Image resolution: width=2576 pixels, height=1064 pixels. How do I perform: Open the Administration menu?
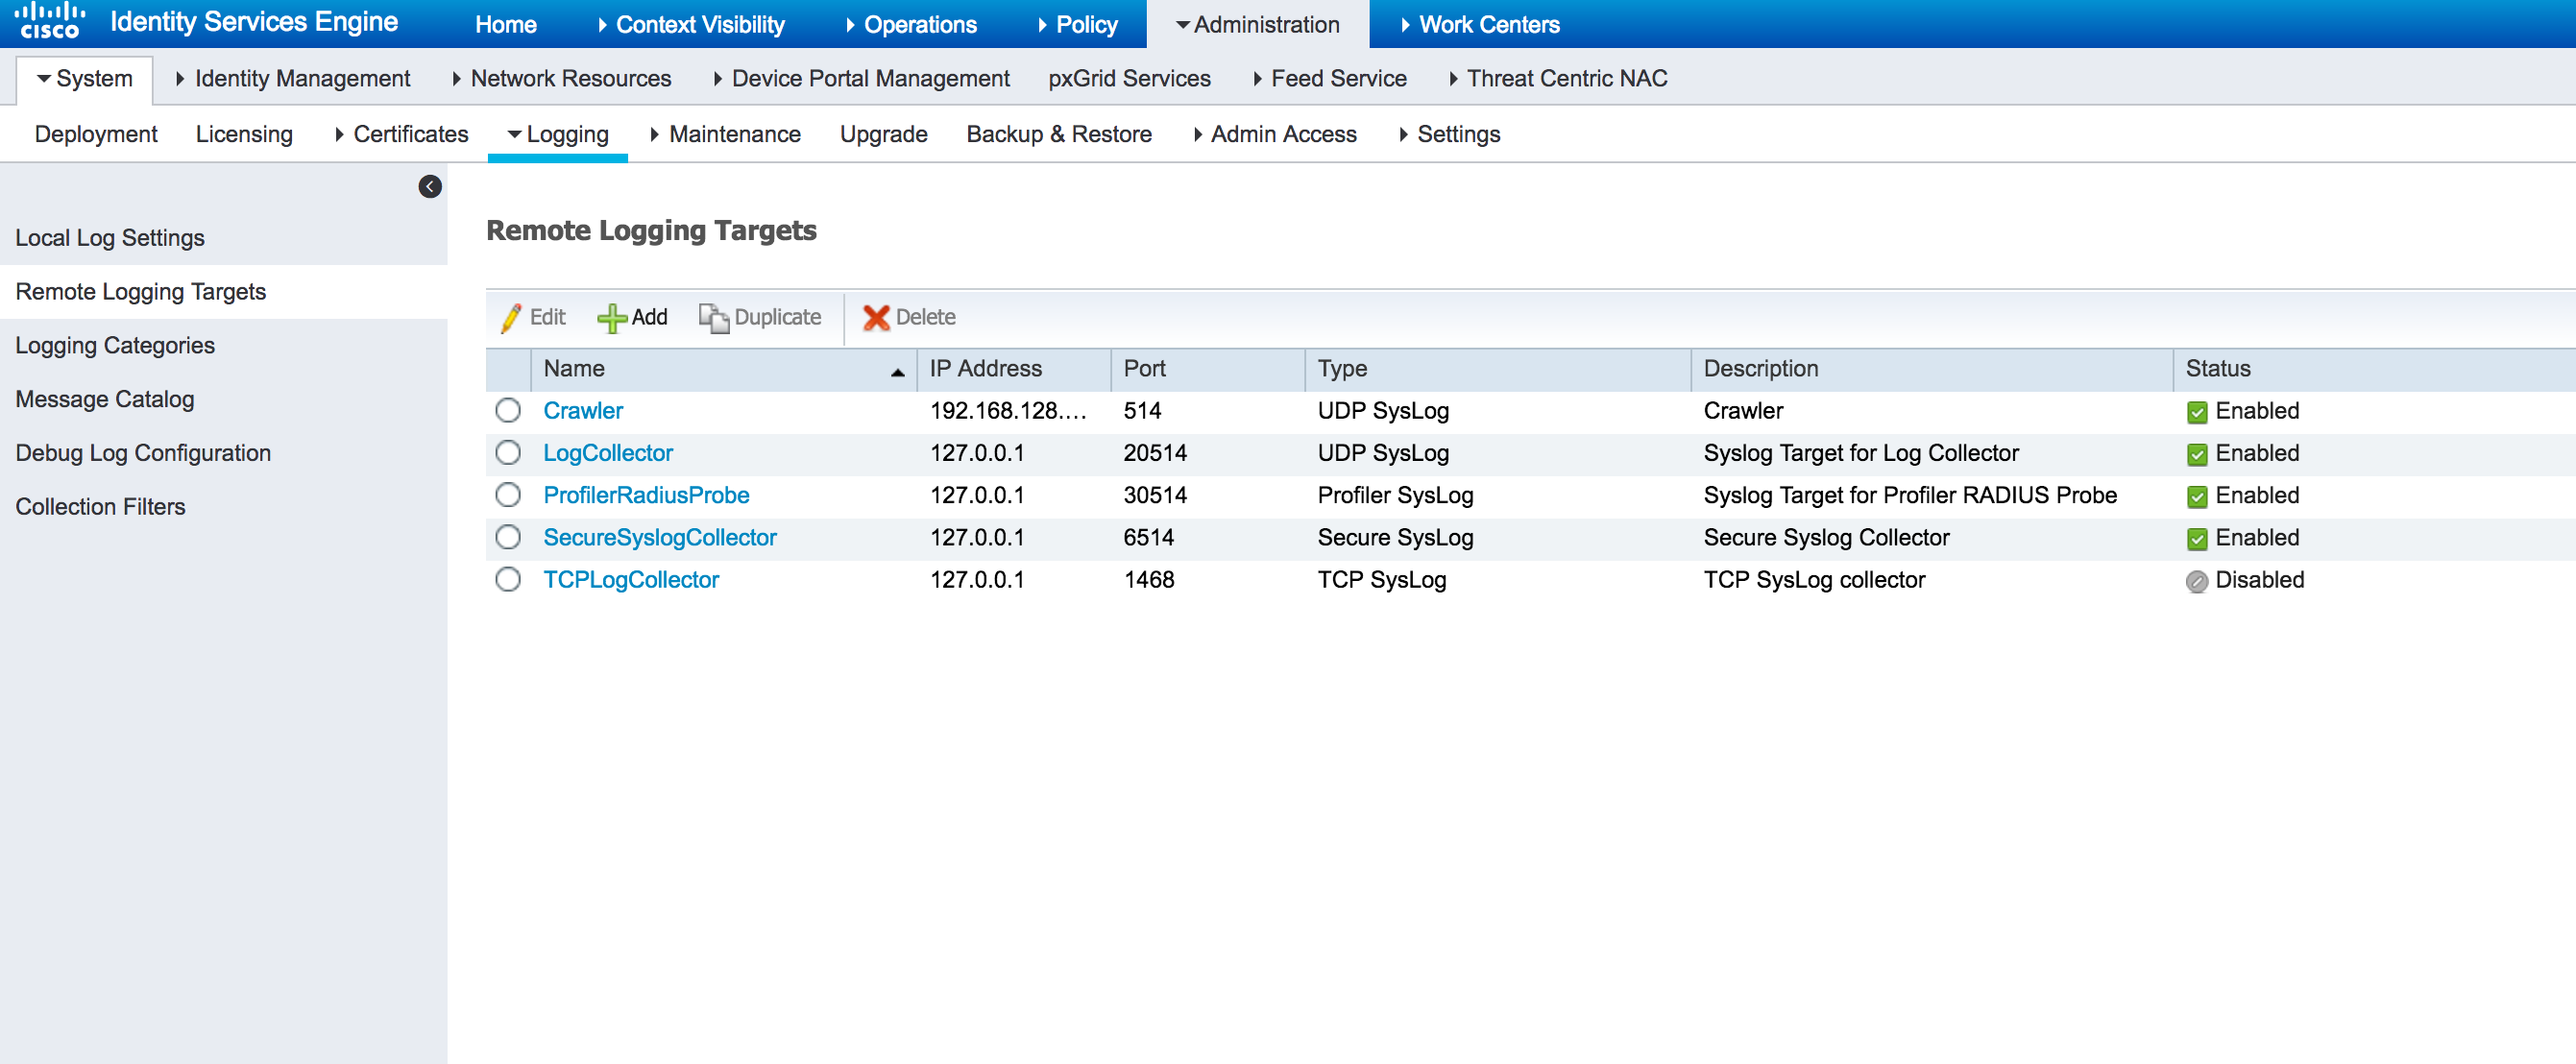1263,23
